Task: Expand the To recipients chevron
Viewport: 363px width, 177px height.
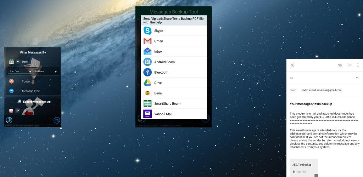Action: click(x=357, y=78)
